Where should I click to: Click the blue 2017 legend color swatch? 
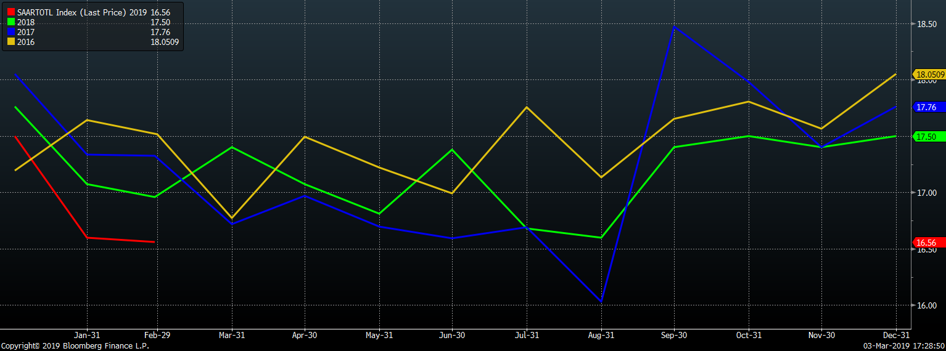11,32
